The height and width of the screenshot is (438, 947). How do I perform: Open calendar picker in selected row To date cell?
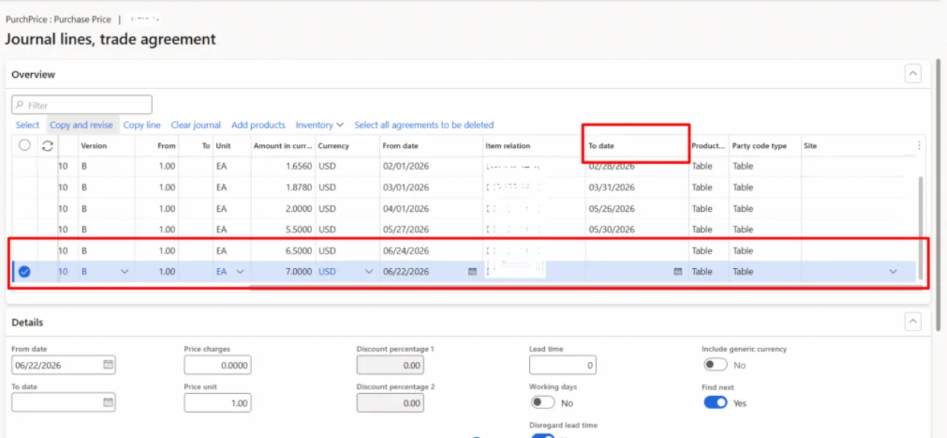(678, 272)
